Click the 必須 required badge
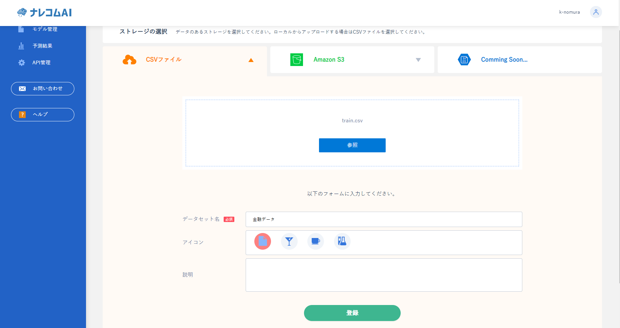The image size is (620, 328). tap(229, 219)
